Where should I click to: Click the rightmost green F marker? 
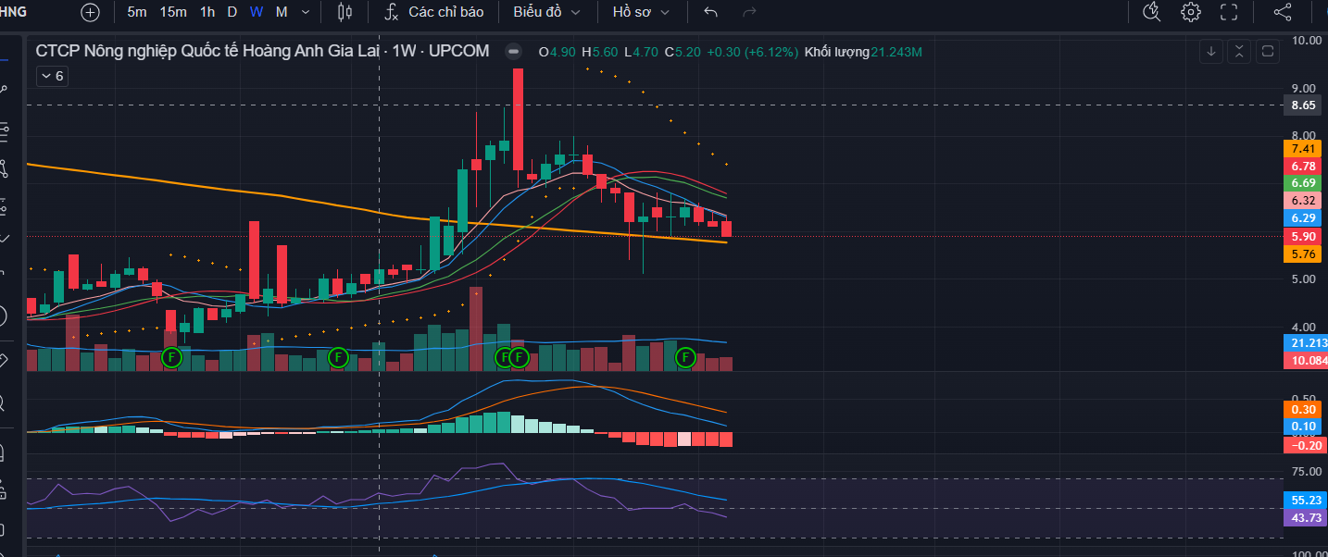point(685,357)
